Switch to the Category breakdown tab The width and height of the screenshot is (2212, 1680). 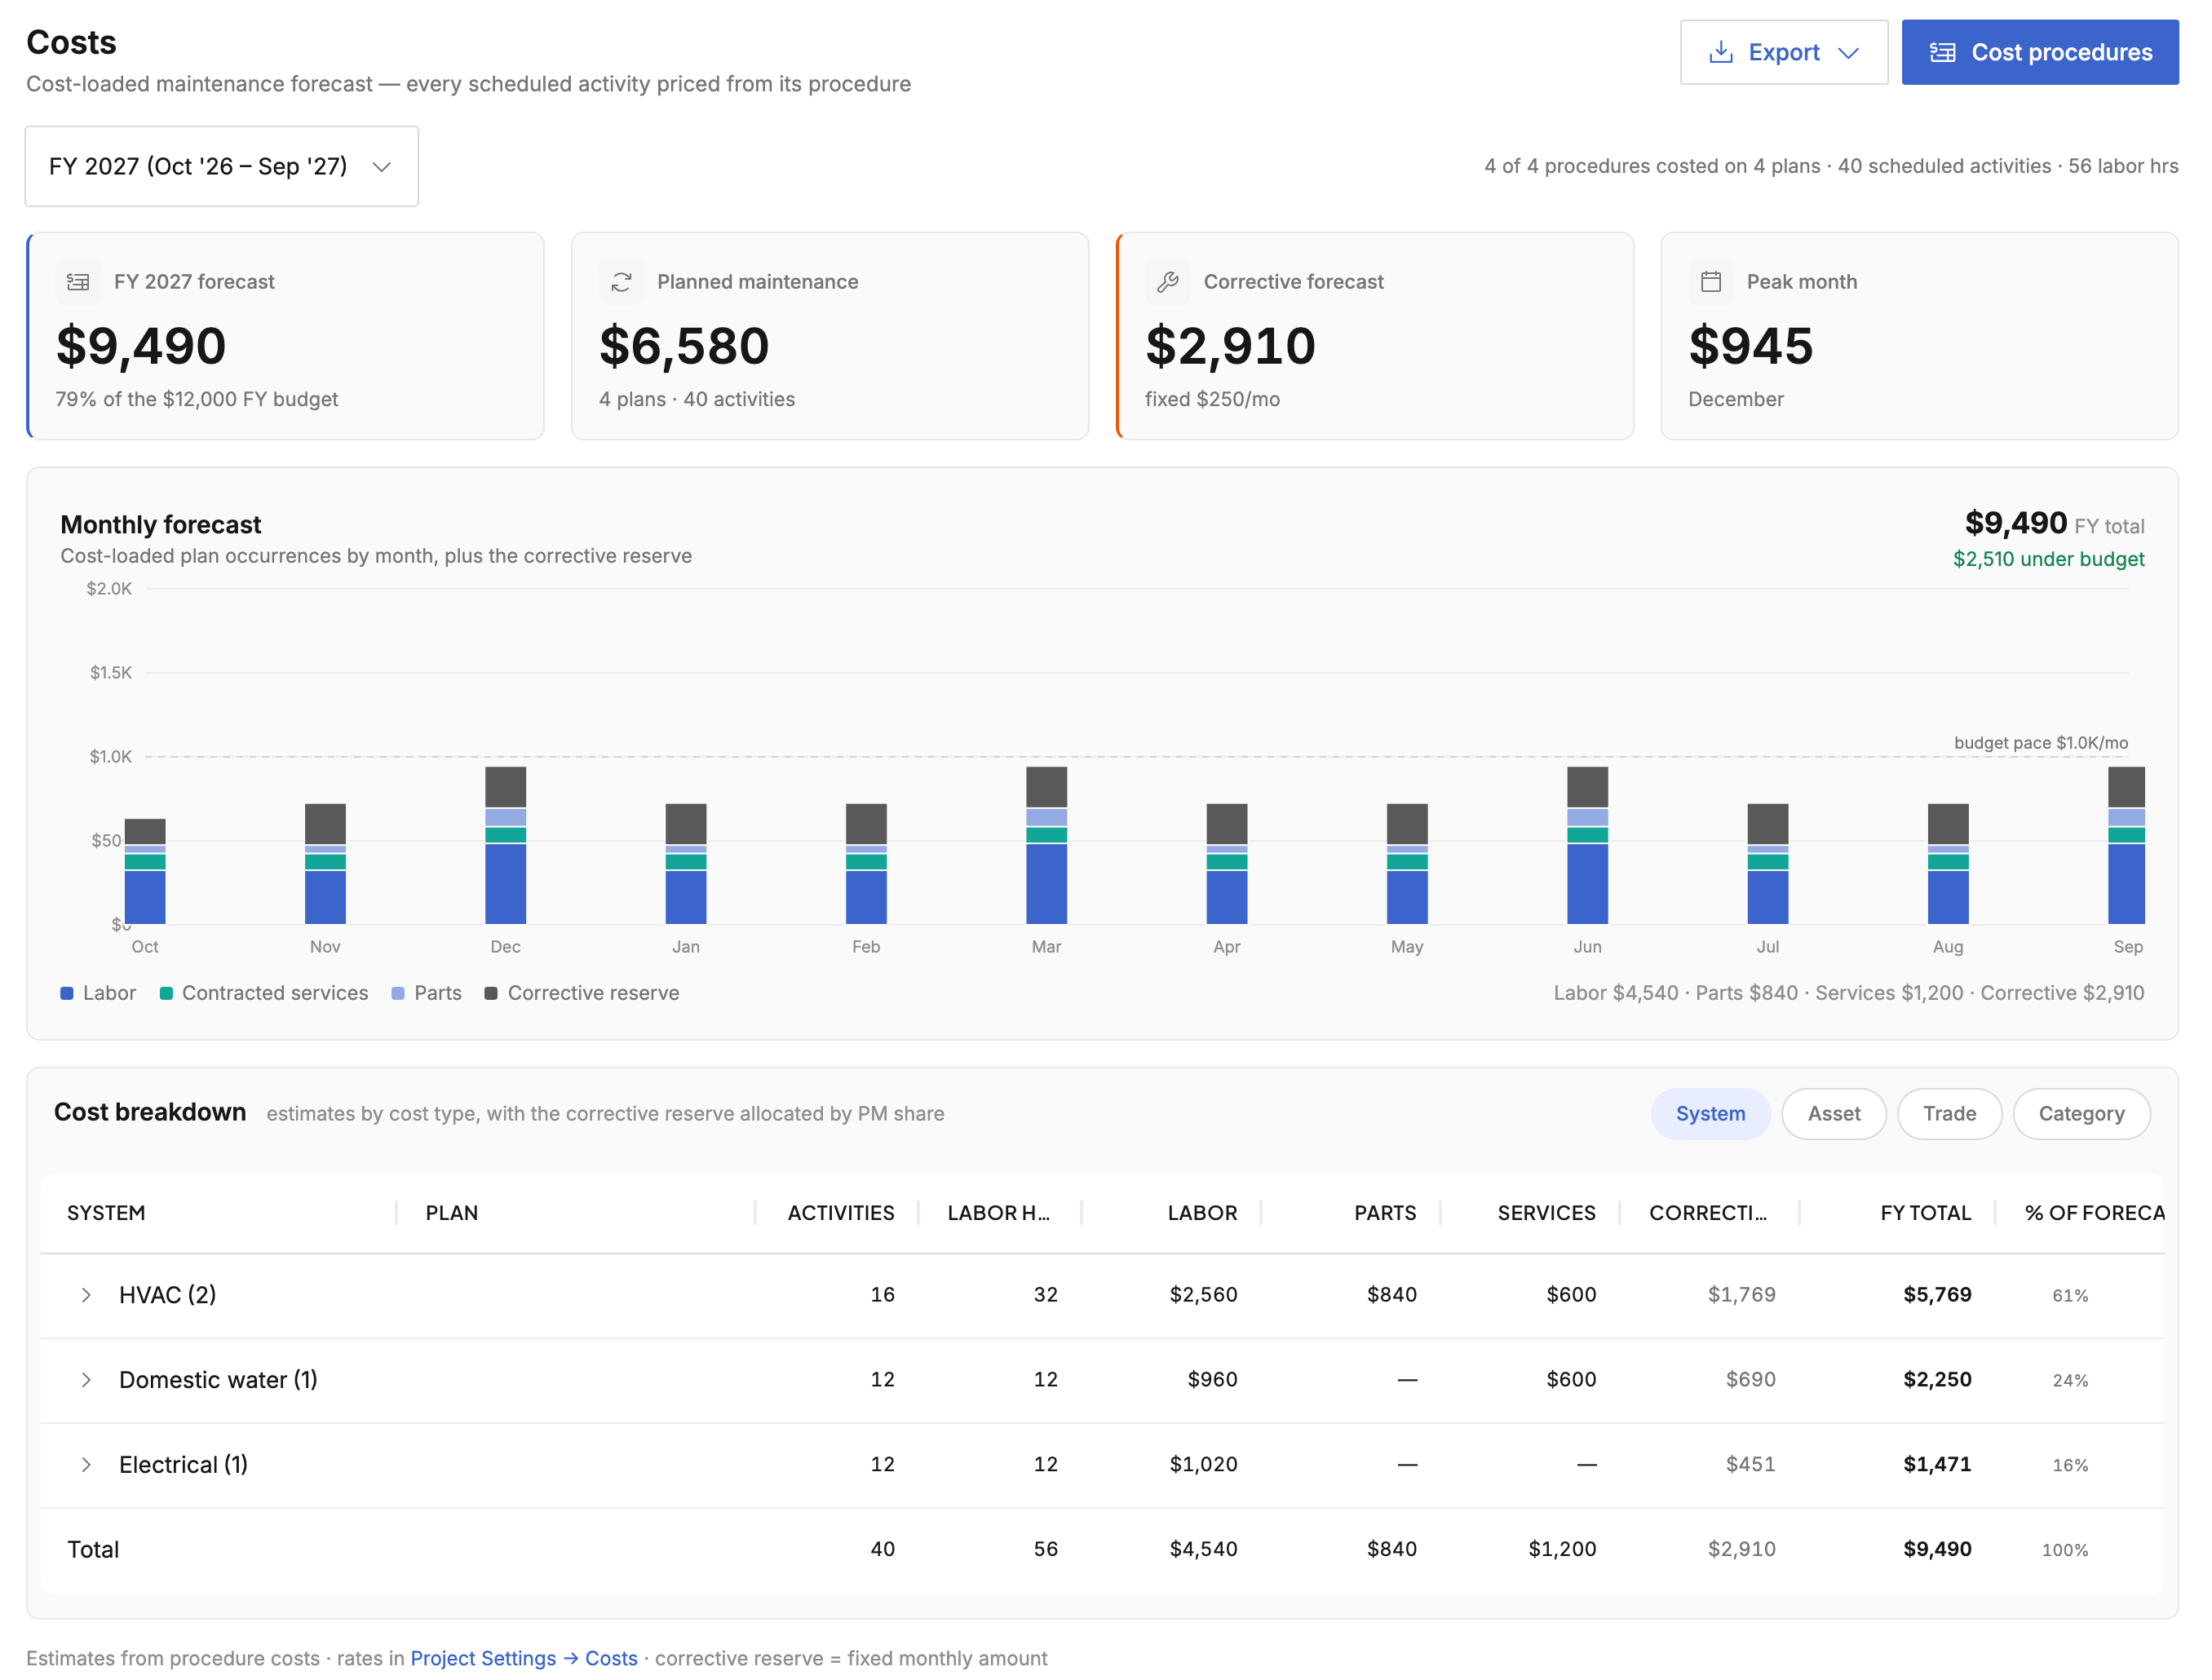[2081, 1114]
